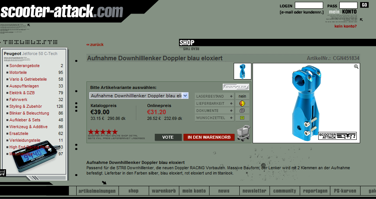Click the nein stock status value
376x199 pixels.
[242, 96]
